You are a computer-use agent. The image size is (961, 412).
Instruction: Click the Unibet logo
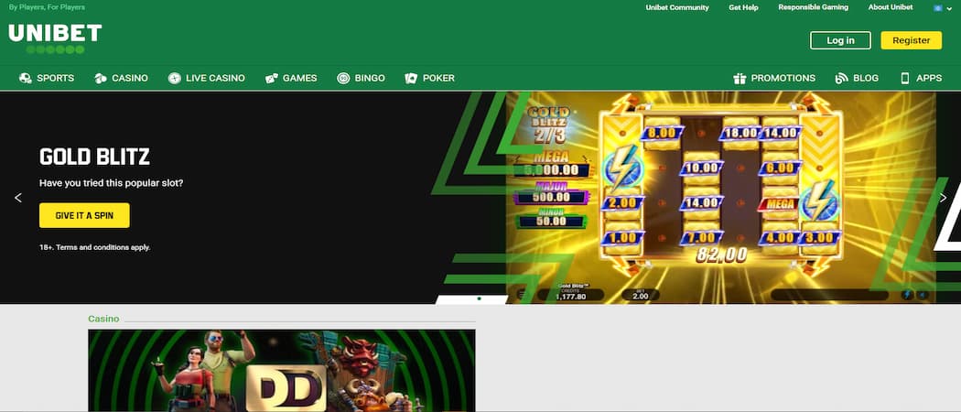click(55, 38)
